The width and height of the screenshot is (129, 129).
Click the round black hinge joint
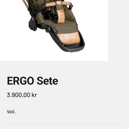[x=48, y=29]
